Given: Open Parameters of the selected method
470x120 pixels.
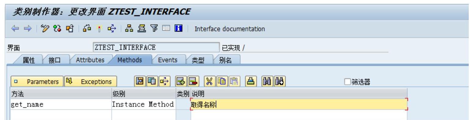Looking at the screenshot, I should pos(37,82).
